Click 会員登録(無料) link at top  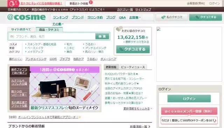point(196,4)
